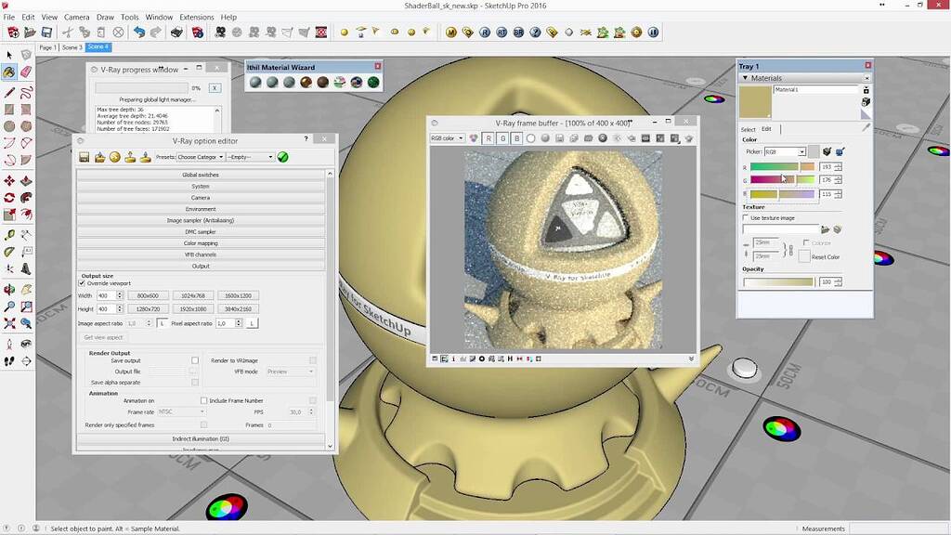The height and width of the screenshot is (535, 951).
Task: Enable the Save output checkbox
Action: click(195, 360)
